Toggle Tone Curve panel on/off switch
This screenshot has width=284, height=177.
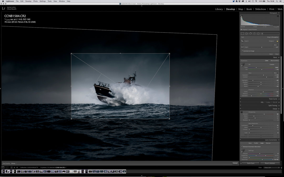pos(241,99)
